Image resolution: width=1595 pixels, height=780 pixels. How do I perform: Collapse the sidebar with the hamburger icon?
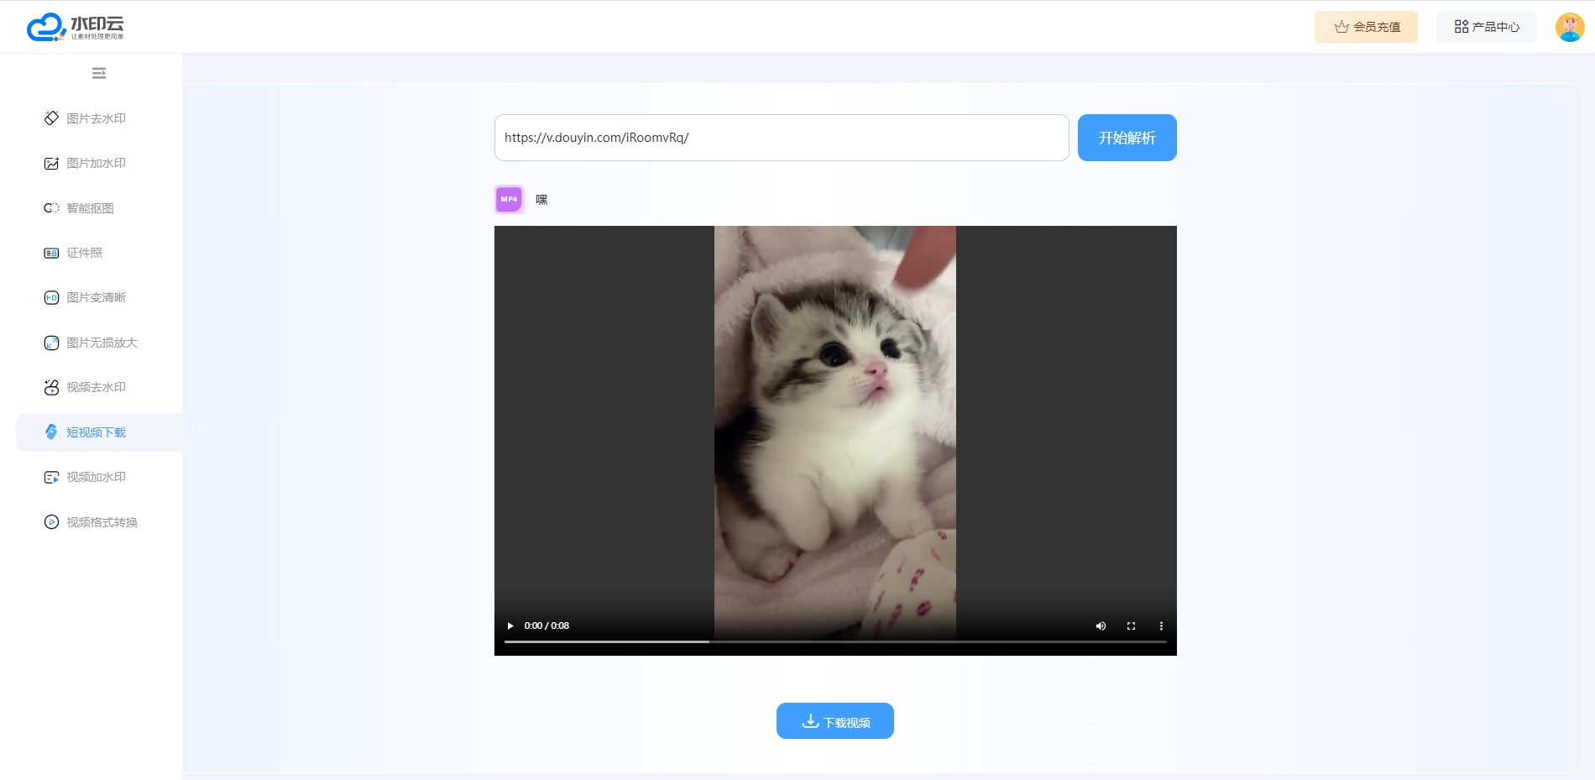coord(99,73)
